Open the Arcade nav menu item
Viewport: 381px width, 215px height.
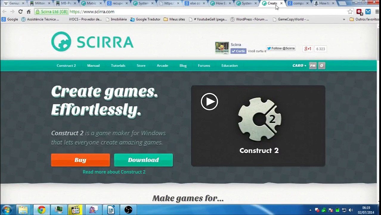point(162,65)
